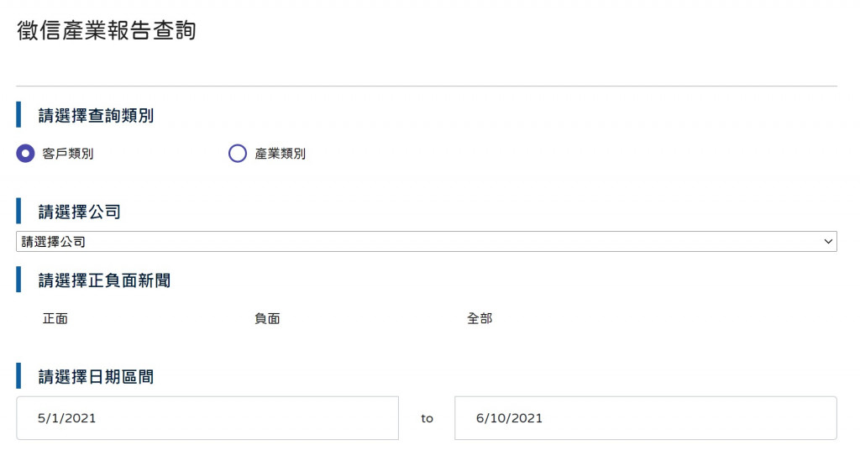
Task: Click the chevron arrow of company selector
Action: point(829,242)
